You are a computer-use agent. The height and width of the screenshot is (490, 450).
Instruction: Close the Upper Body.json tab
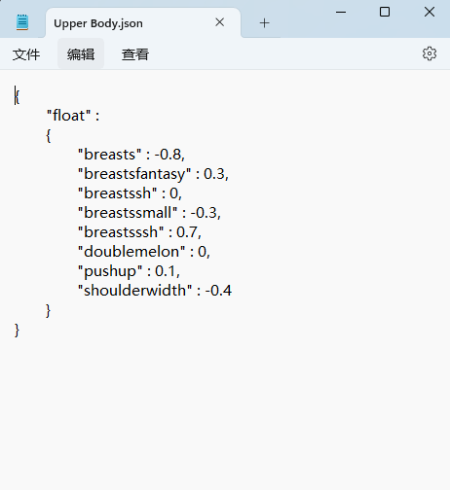(220, 22)
